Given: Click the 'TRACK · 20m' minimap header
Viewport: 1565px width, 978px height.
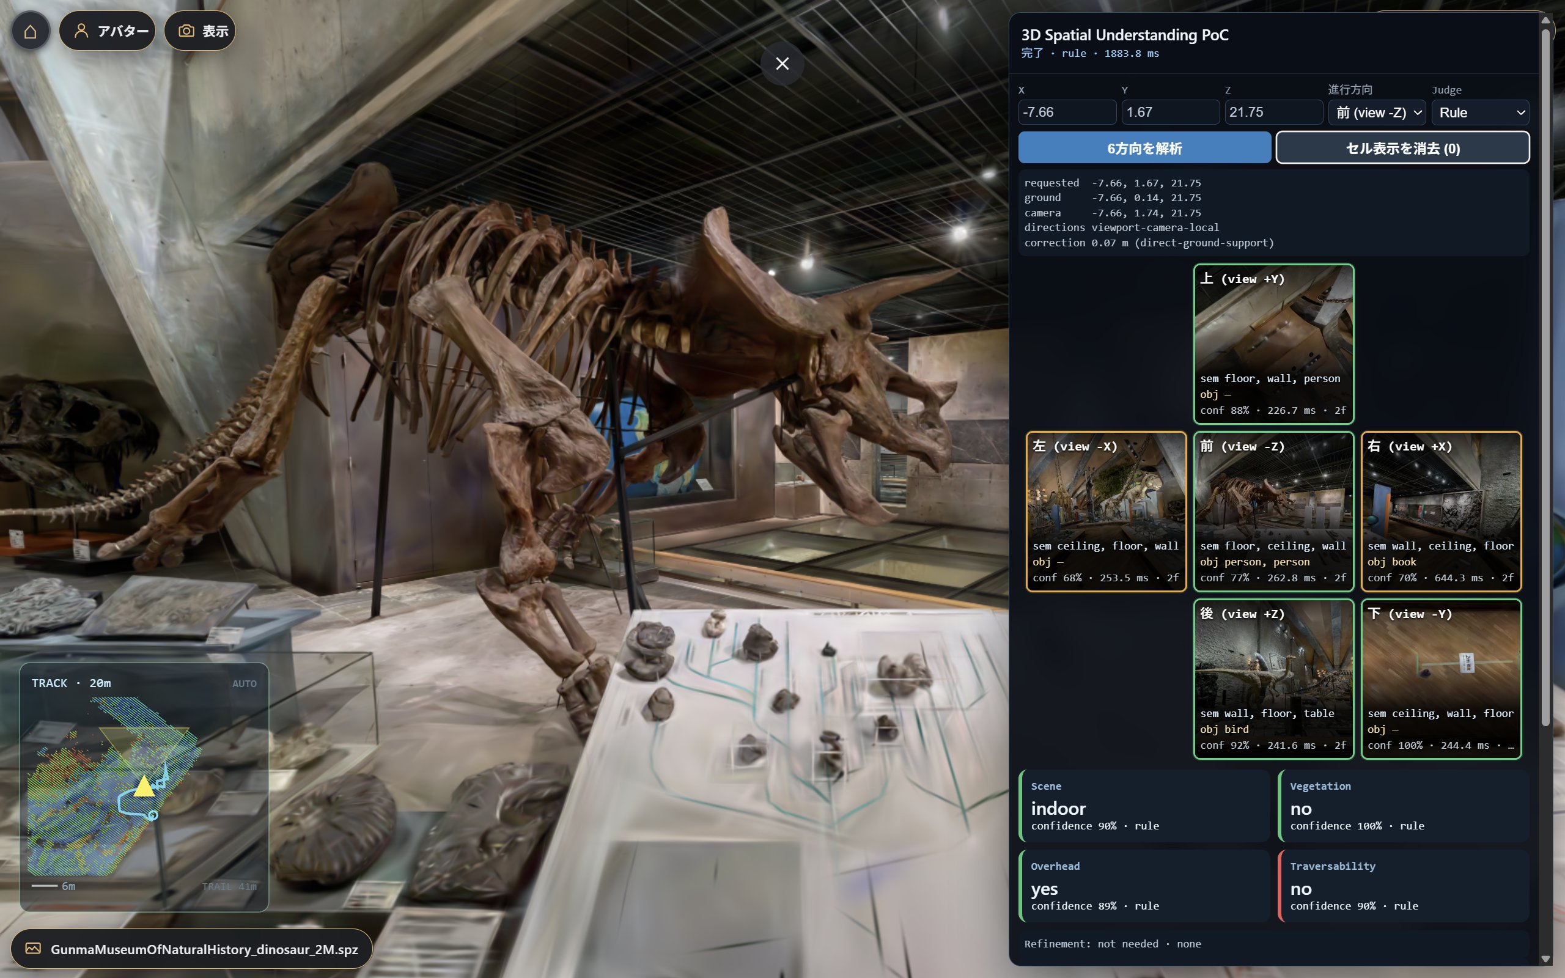Looking at the screenshot, I should tap(71, 683).
